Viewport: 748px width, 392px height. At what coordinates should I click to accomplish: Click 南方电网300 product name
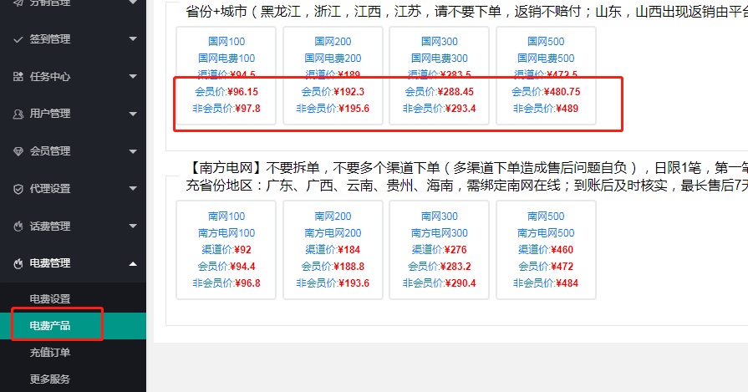click(440, 232)
